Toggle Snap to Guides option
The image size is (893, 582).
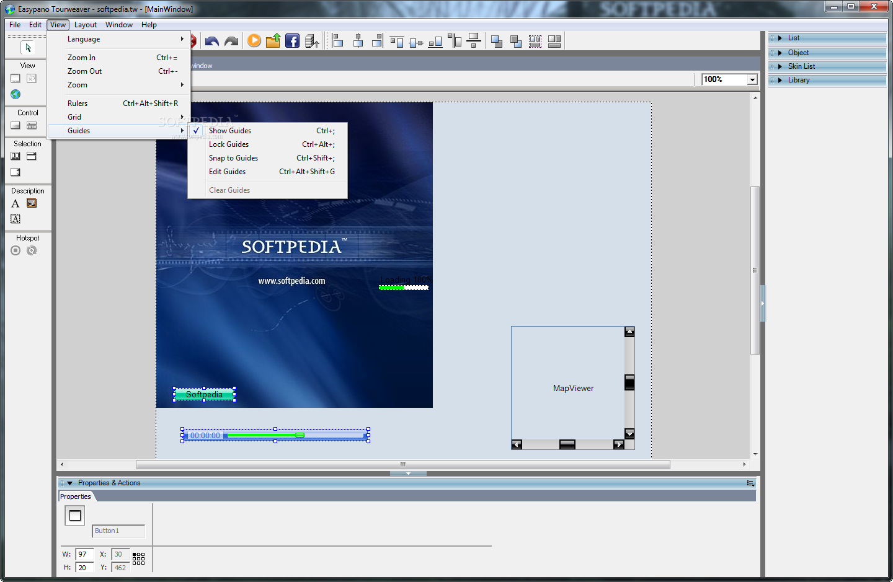(267, 158)
